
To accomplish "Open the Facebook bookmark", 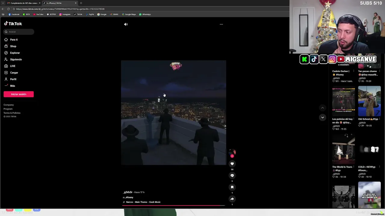I will coord(14,14).
